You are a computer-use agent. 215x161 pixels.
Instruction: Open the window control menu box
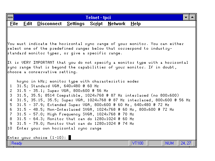tap(10, 17)
